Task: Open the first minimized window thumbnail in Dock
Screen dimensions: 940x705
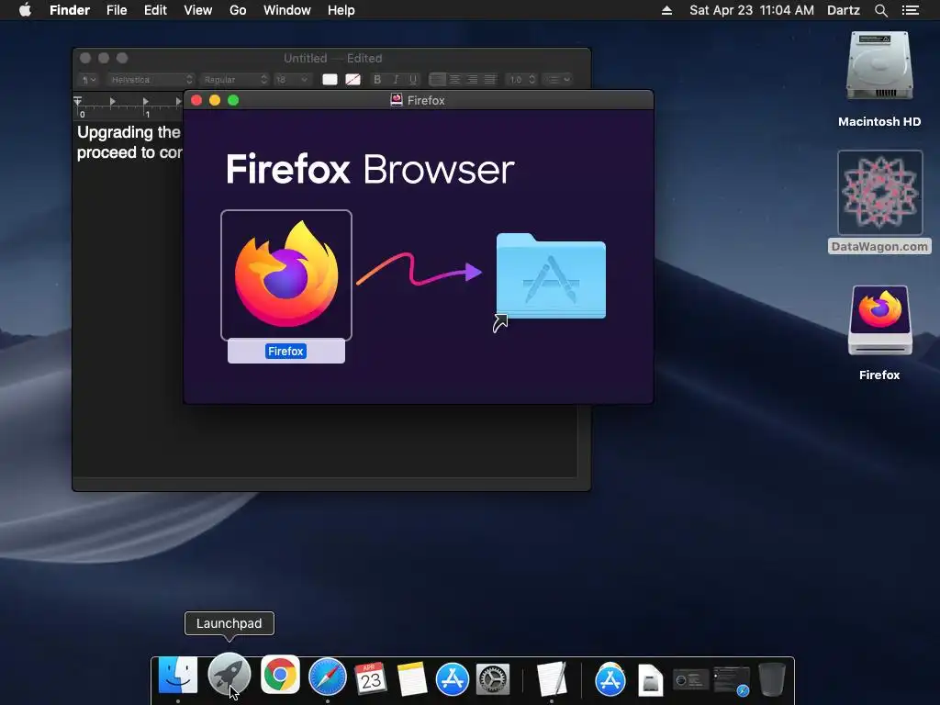Action: click(690, 680)
